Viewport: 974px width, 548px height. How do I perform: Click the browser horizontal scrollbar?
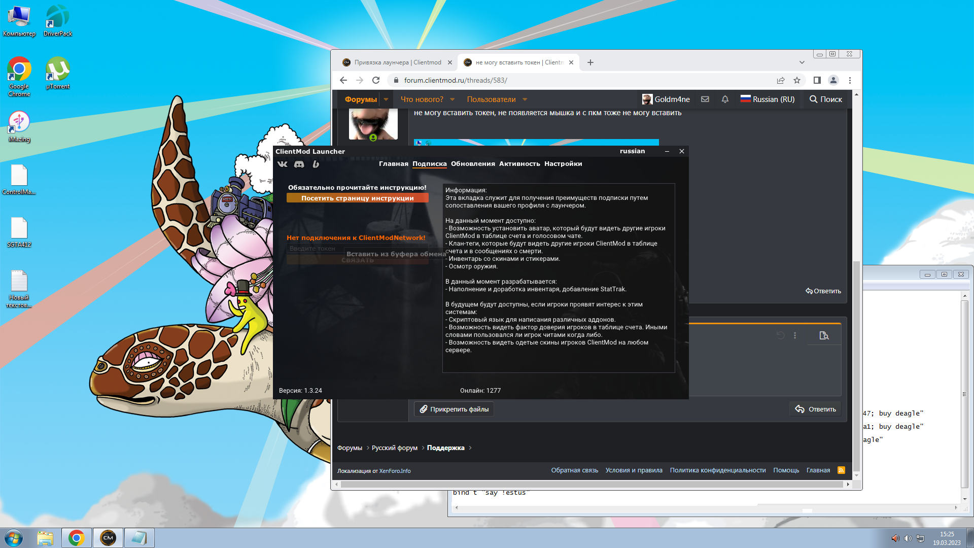pos(592,485)
